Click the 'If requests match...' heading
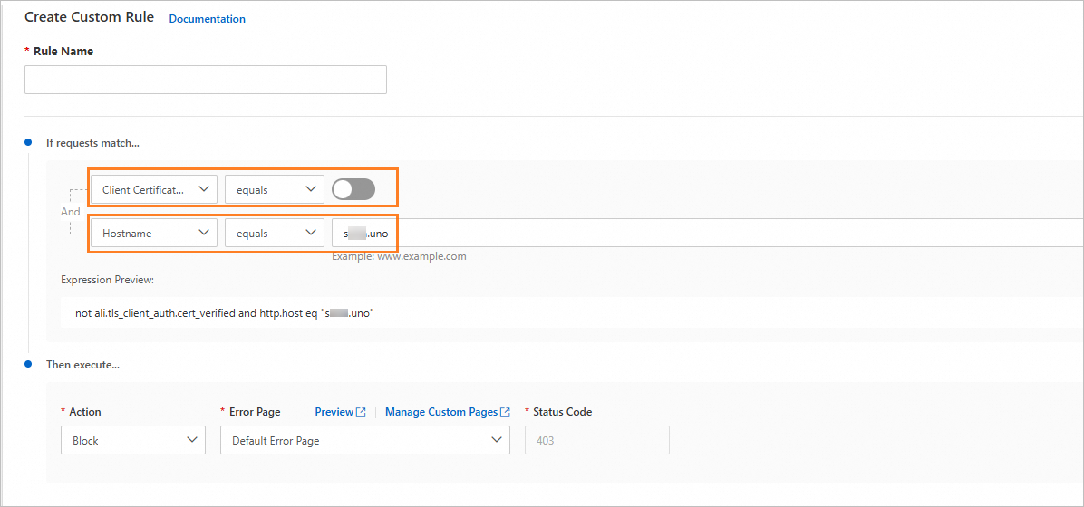The height and width of the screenshot is (507, 1084). coord(92,144)
